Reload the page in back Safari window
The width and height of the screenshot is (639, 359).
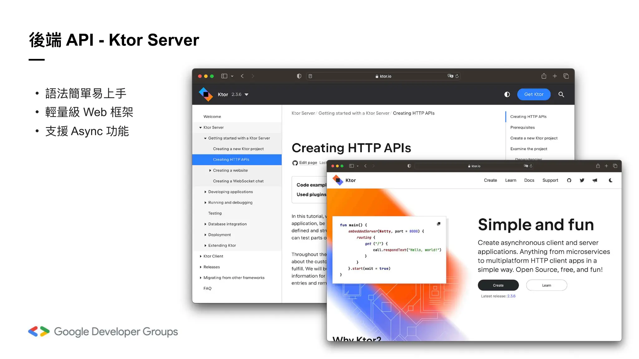tap(457, 76)
